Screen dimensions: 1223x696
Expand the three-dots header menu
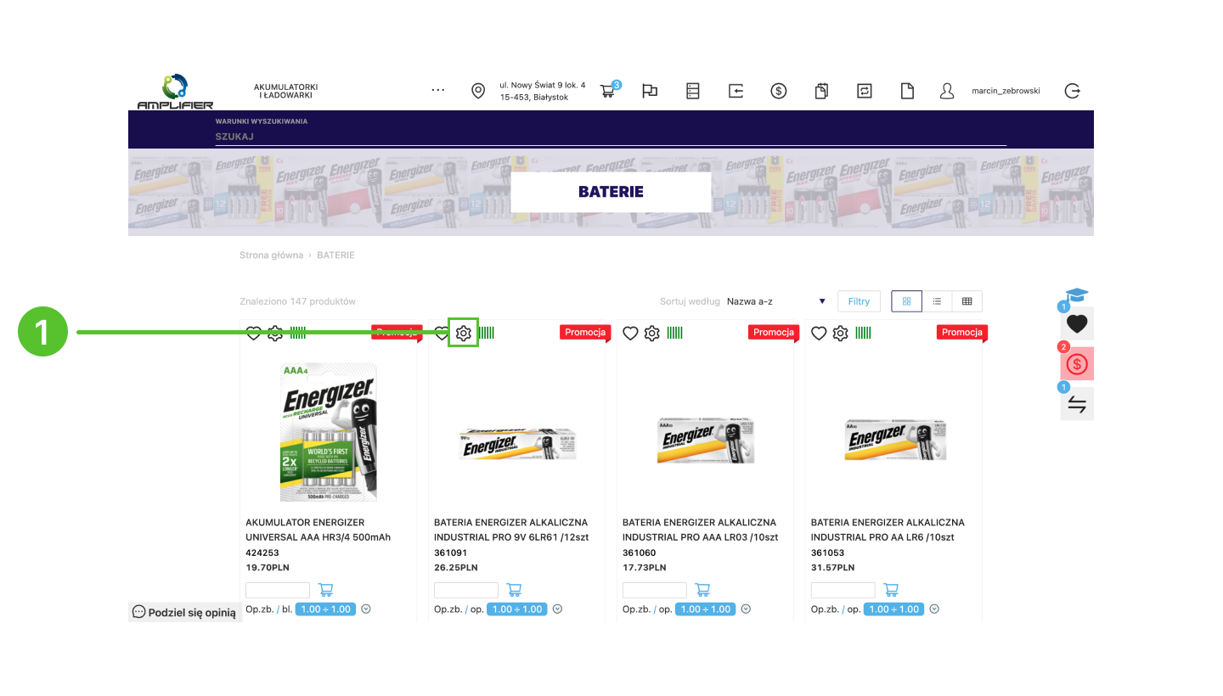tap(438, 90)
